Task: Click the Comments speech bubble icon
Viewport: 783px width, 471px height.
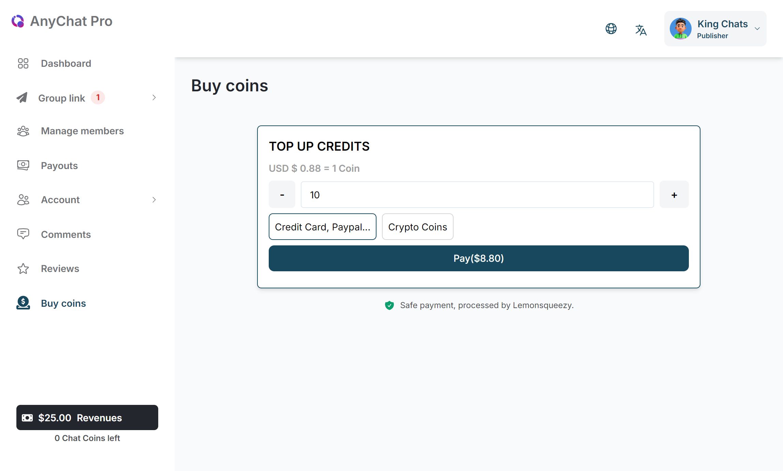Action: pyautogui.click(x=23, y=234)
